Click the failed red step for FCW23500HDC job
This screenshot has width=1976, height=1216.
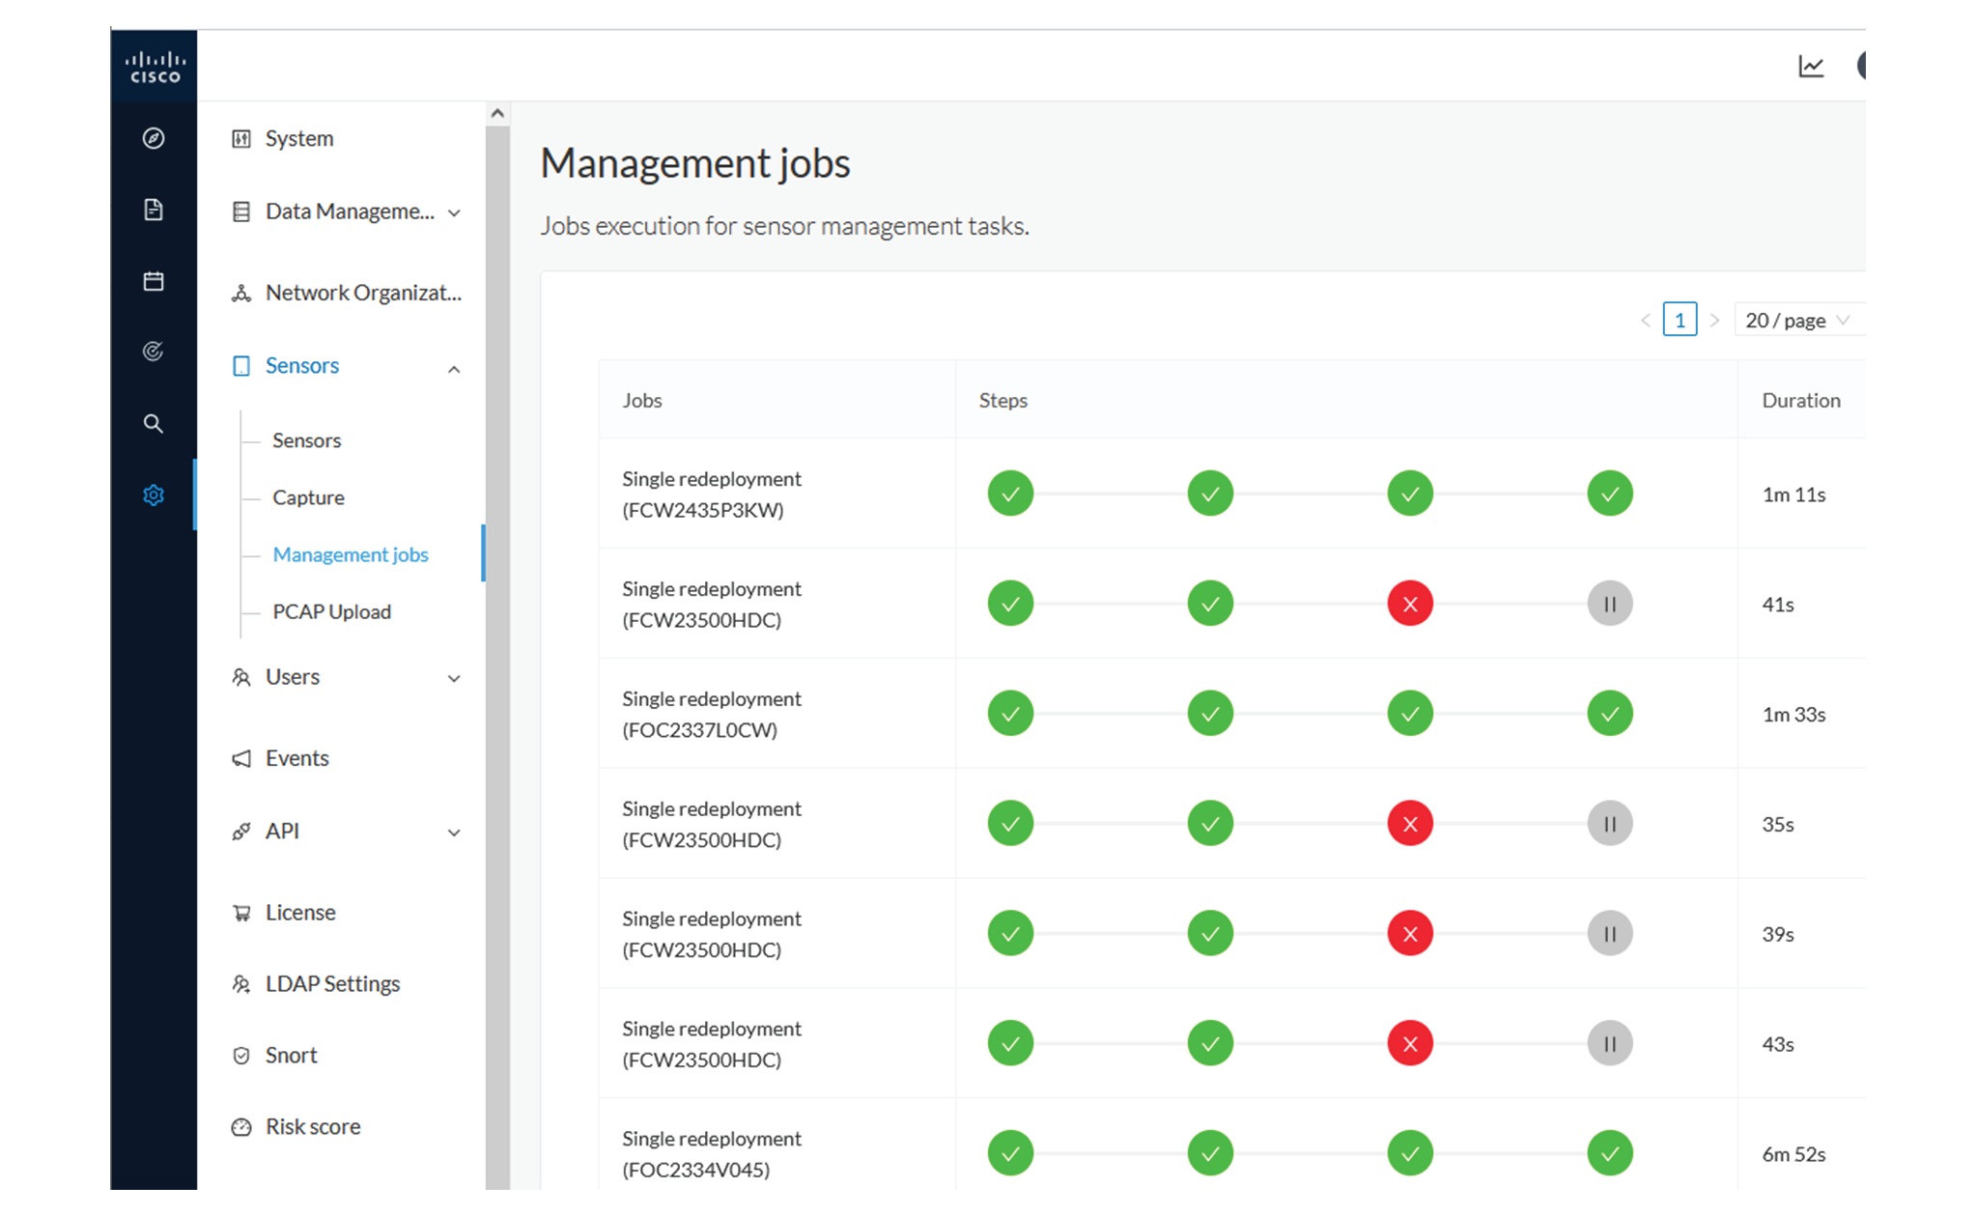coord(1410,603)
